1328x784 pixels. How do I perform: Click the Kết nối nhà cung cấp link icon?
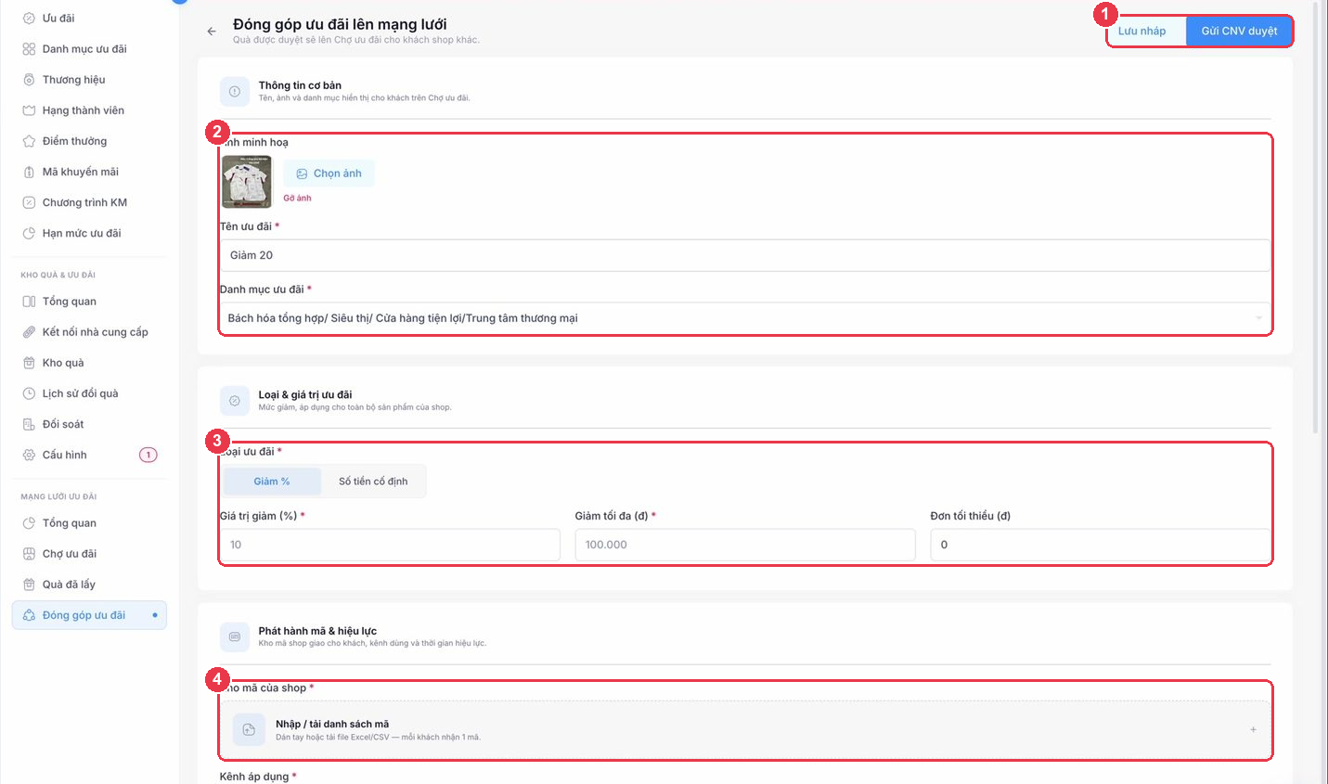29,331
